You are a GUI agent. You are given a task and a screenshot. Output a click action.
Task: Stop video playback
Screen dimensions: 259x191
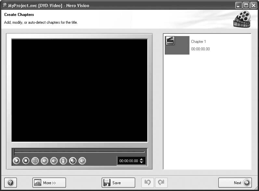click(26, 160)
